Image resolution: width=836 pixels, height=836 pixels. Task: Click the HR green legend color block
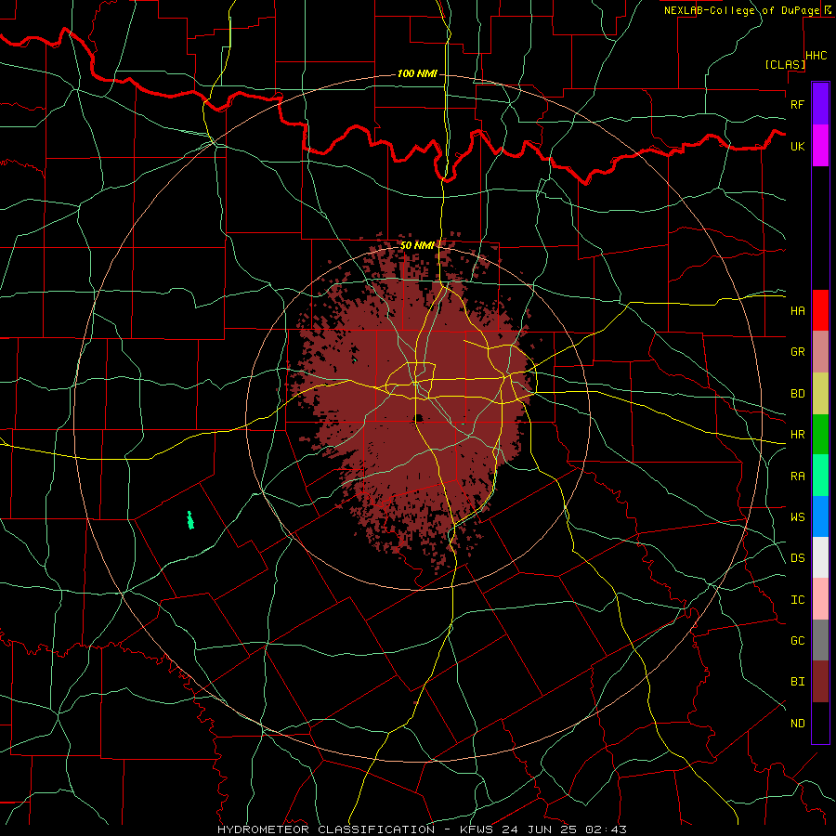pyautogui.click(x=820, y=435)
